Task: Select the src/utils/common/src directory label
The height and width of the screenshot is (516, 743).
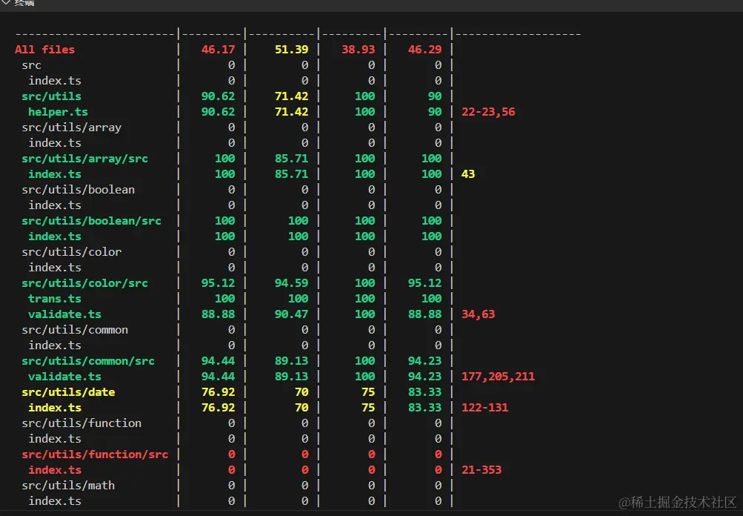Action: 88,361
